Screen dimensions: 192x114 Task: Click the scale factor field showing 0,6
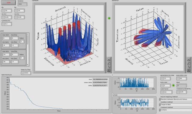coord(167,92)
